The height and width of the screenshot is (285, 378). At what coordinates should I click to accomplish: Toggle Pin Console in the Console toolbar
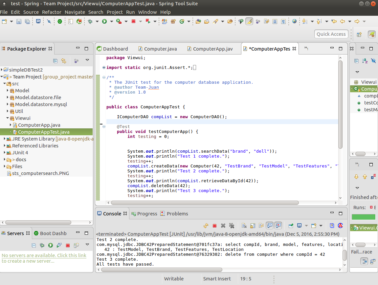click(291, 226)
